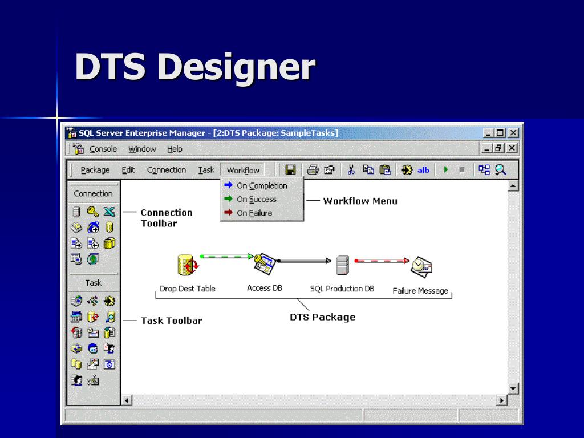Add a Transfer Logins task

pos(76,380)
